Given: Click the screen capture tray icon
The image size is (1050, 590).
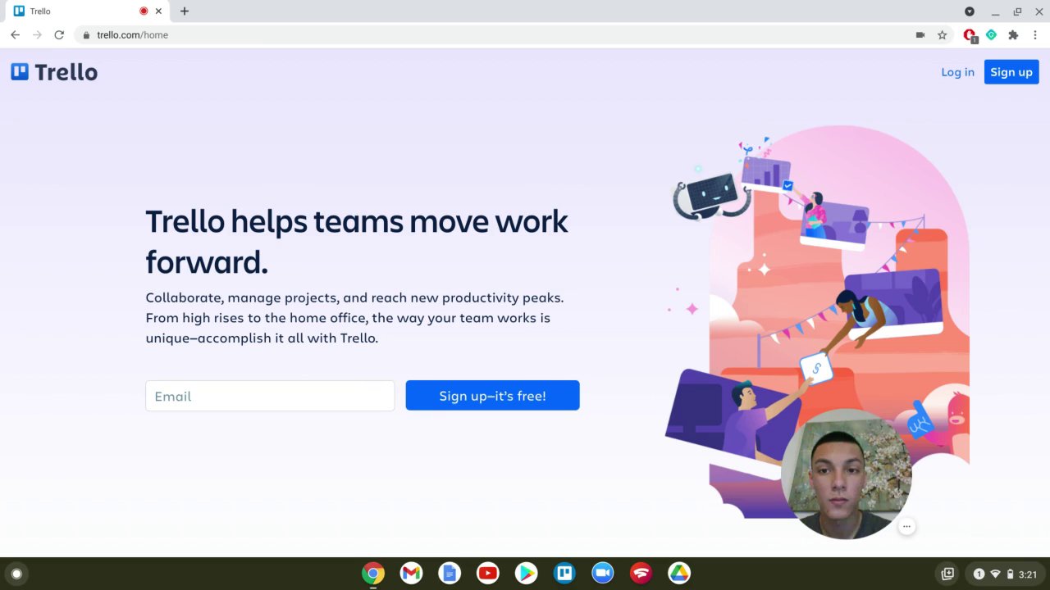Looking at the screenshot, I should 947,574.
